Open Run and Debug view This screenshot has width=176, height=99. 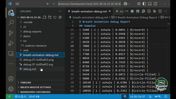click(x=11, y=43)
